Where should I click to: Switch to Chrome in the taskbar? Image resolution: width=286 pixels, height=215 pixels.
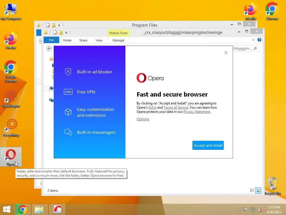coord(22,209)
